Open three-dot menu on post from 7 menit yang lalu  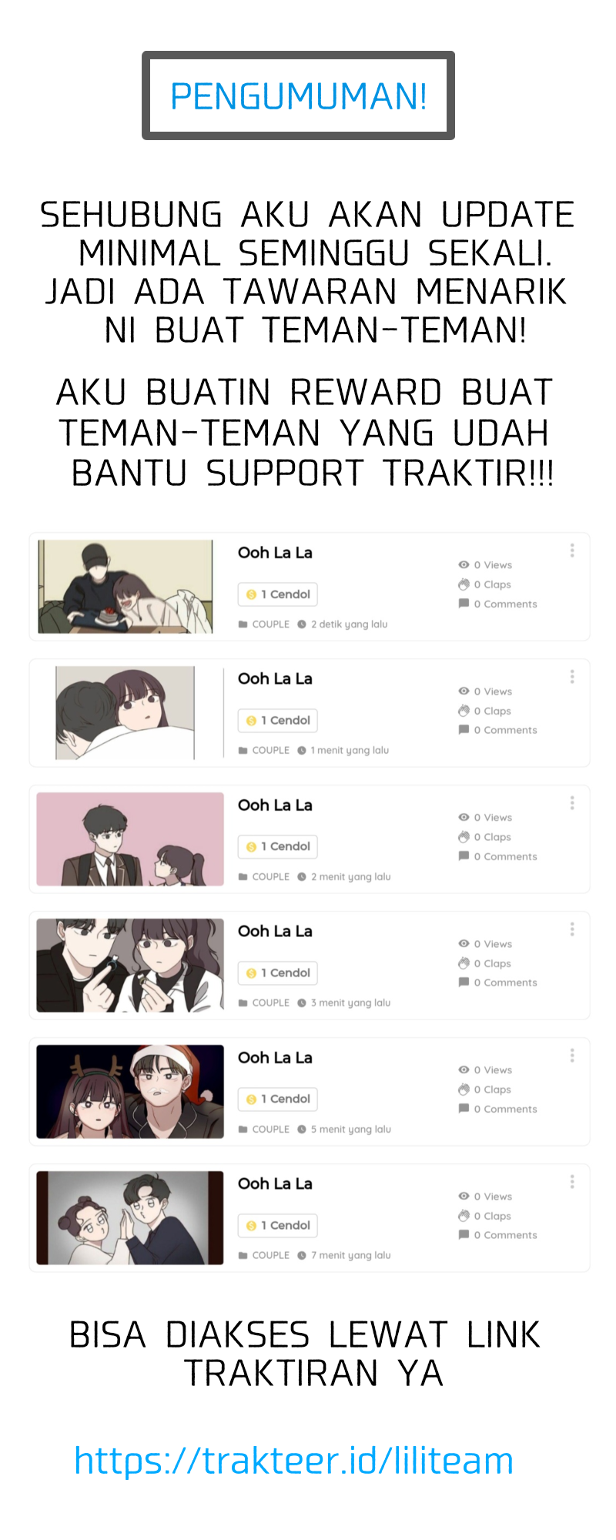(572, 1182)
